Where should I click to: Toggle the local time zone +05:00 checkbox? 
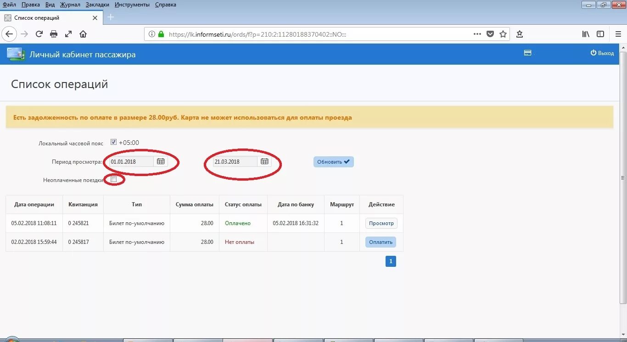[x=113, y=143]
